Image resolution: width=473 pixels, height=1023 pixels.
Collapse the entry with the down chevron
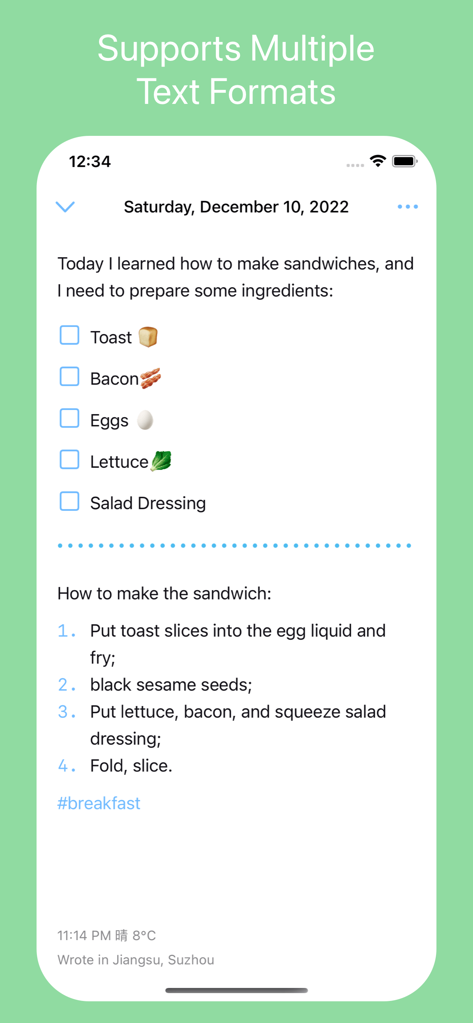pos(65,207)
